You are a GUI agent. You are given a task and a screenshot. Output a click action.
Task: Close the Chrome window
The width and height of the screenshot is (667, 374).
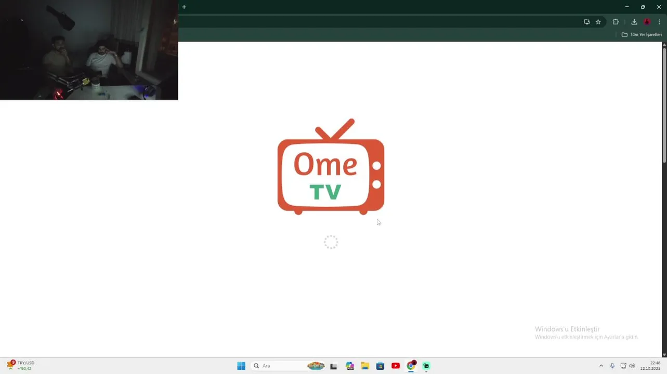point(659,7)
